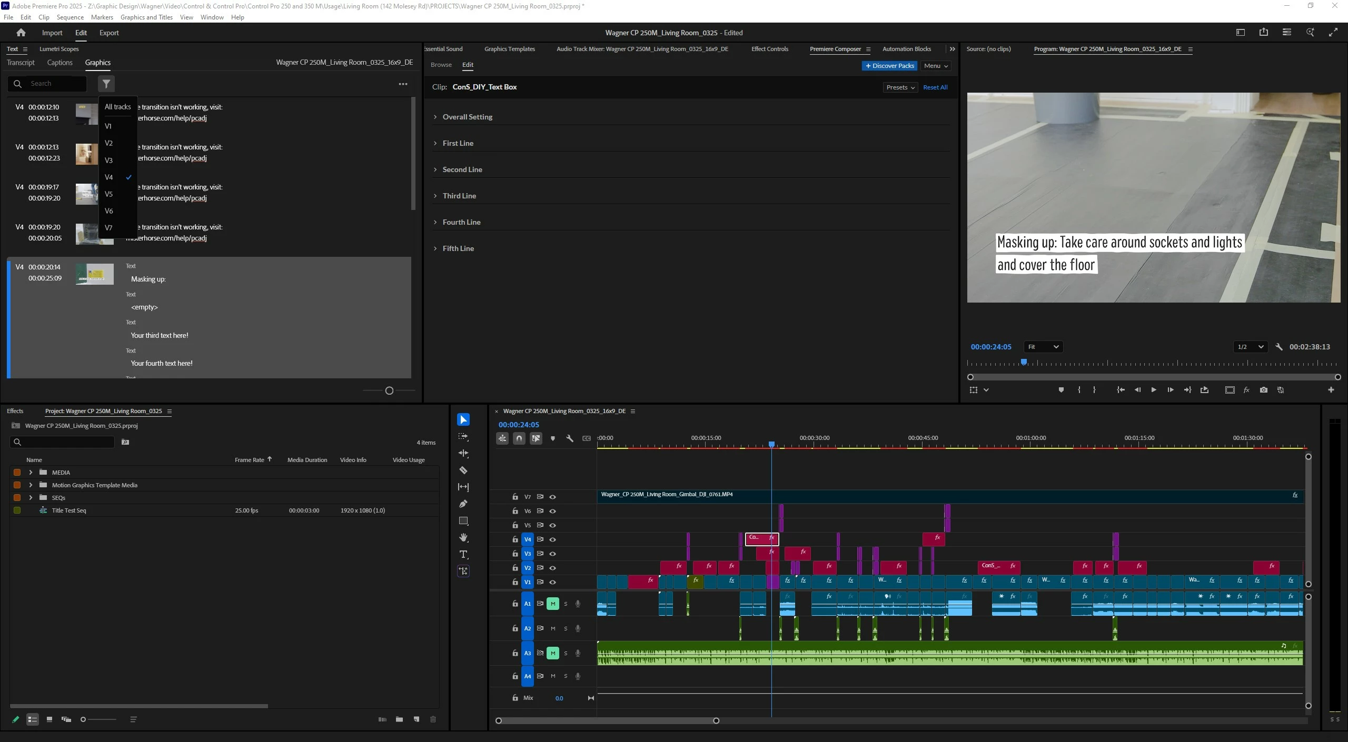Toggle mute on audio track A1
This screenshot has height=742, width=1348.
point(552,604)
